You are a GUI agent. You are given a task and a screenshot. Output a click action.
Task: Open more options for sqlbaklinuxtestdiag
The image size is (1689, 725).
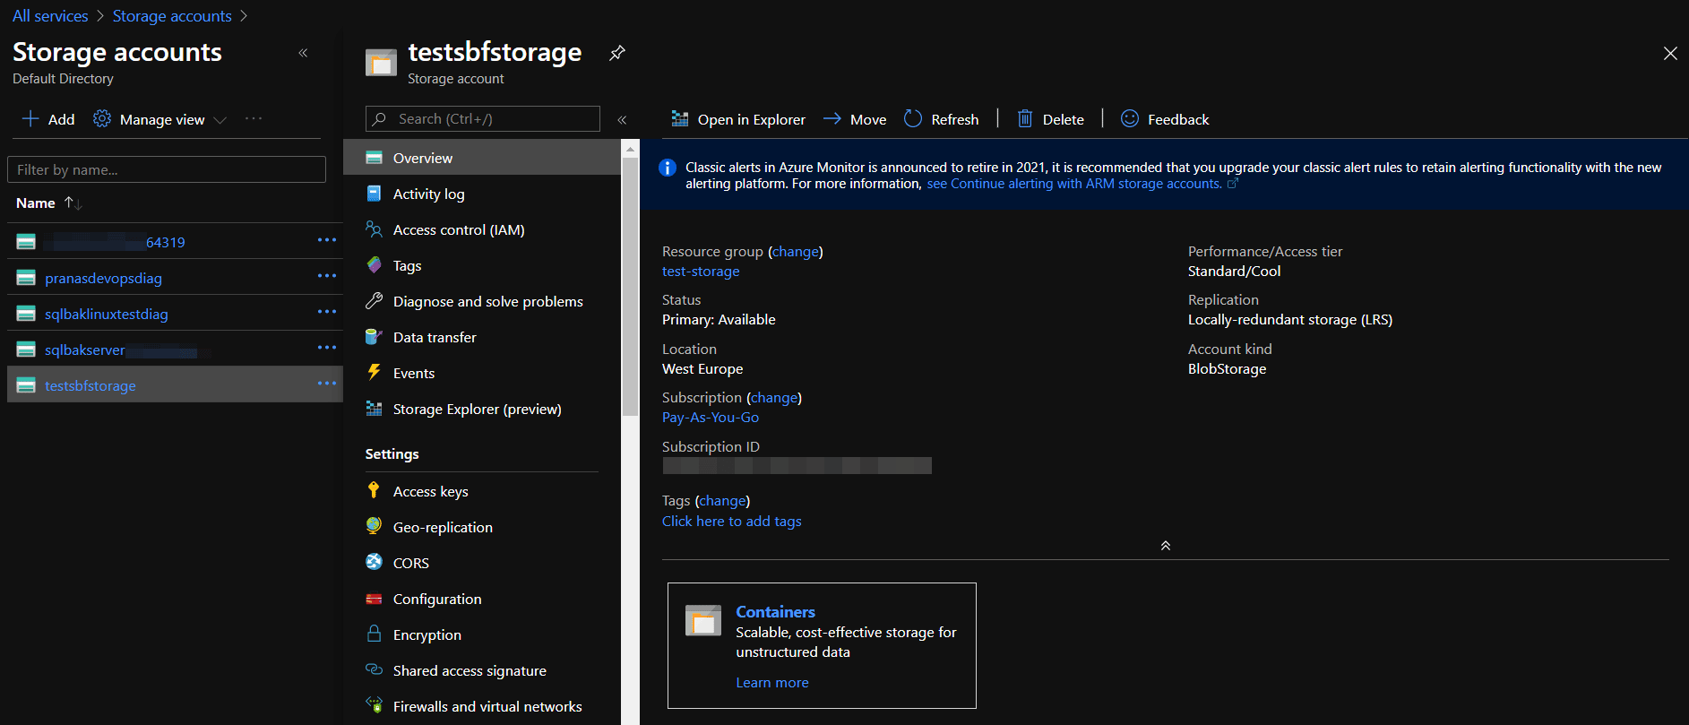coord(327,312)
